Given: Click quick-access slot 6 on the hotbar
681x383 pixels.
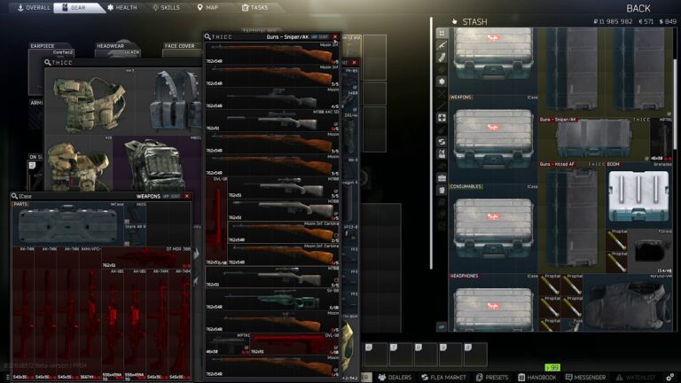Looking at the screenshot, I should [x=376, y=354].
